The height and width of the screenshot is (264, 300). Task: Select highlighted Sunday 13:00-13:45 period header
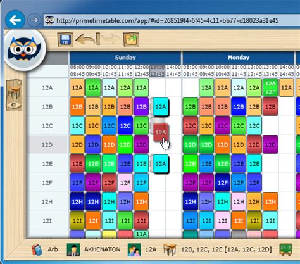[157, 71]
